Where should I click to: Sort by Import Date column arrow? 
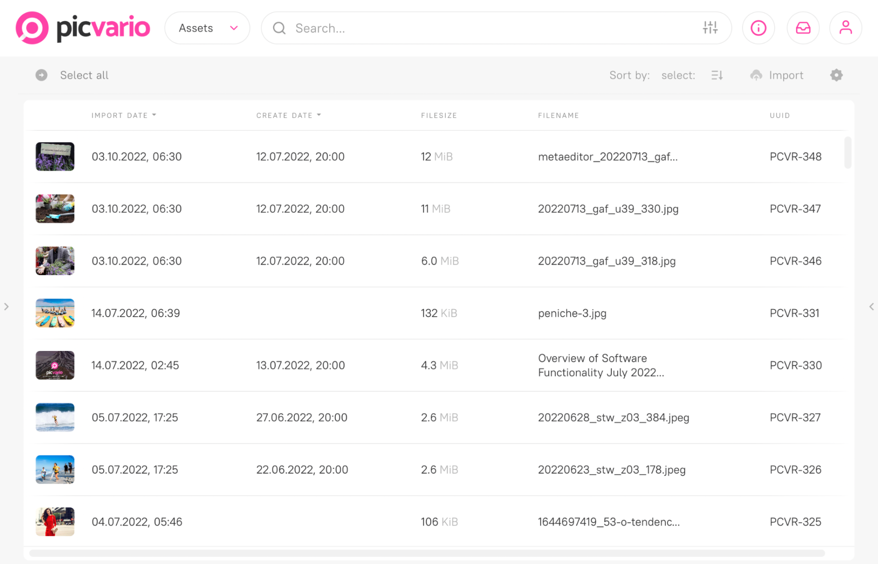[154, 115]
